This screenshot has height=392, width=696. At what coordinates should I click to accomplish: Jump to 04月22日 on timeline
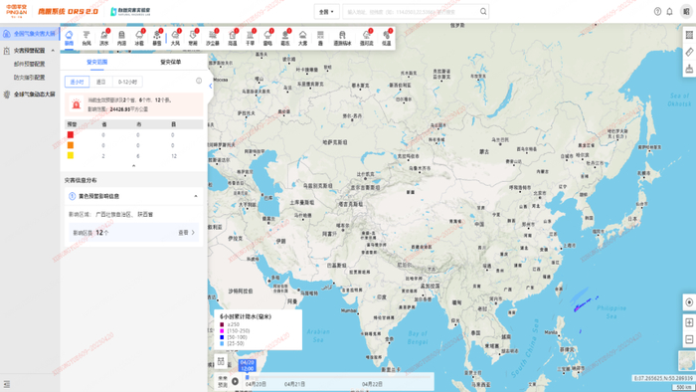pos(372,384)
